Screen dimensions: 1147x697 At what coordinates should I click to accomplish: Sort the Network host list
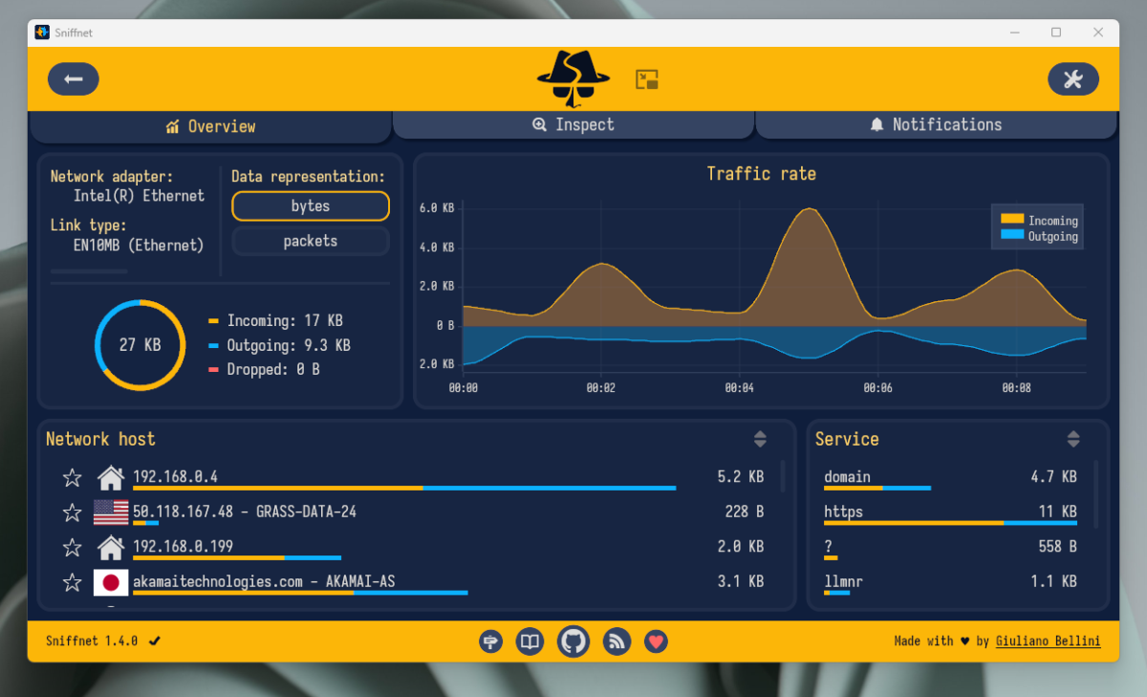pos(760,439)
